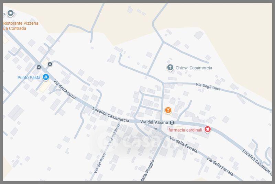Click the grey location pin marker
The image size is (275, 184).
11,13
